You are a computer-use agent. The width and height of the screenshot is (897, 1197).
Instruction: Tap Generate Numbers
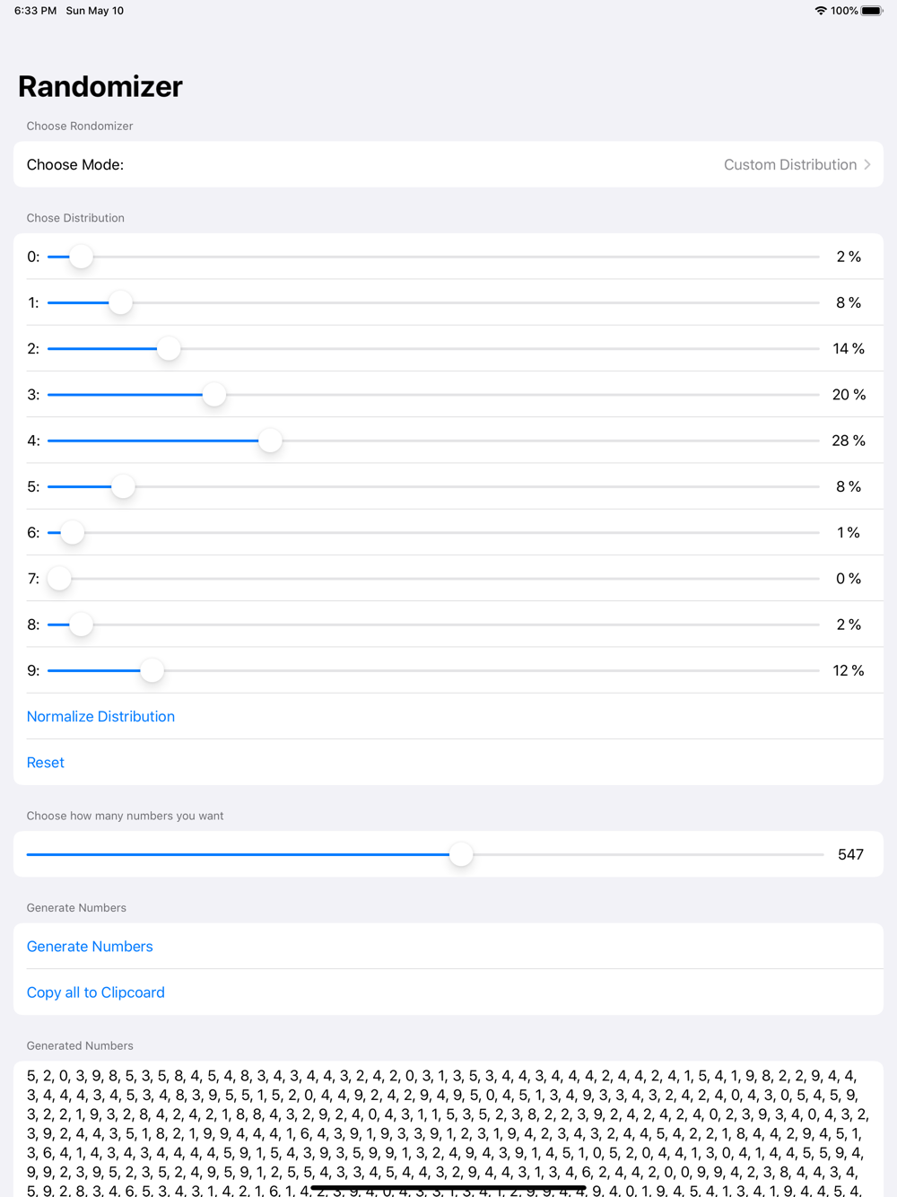(x=90, y=947)
